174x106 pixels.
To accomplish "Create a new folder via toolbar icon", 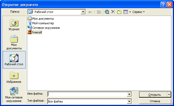I will coord(119,12).
